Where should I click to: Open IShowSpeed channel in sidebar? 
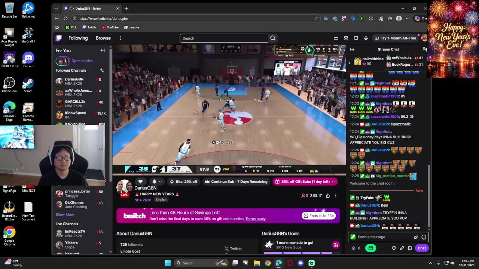pyautogui.click(x=81, y=115)
